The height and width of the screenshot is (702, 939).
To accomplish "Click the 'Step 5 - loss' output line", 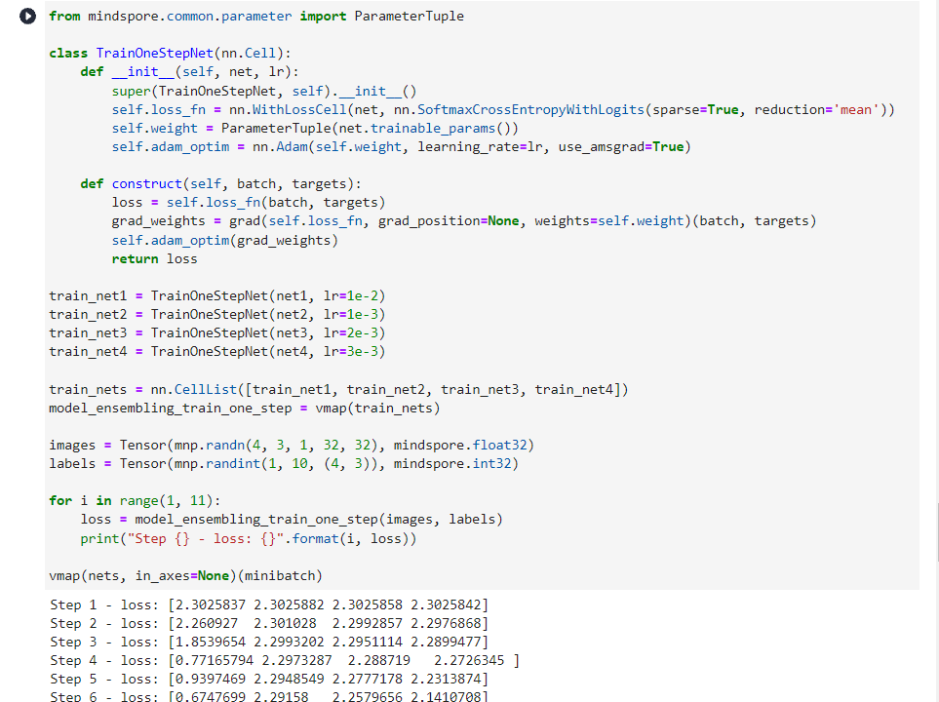I will (x=269, y=680).
